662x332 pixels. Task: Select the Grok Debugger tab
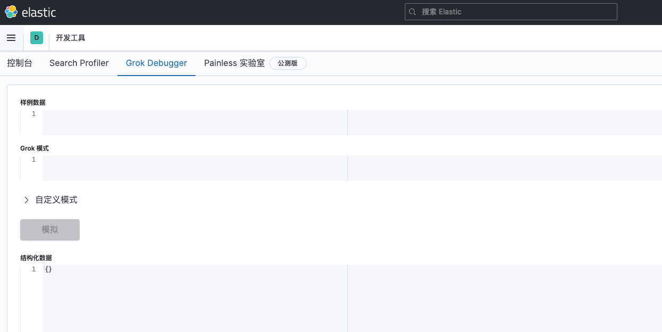[x=156, y=63]
